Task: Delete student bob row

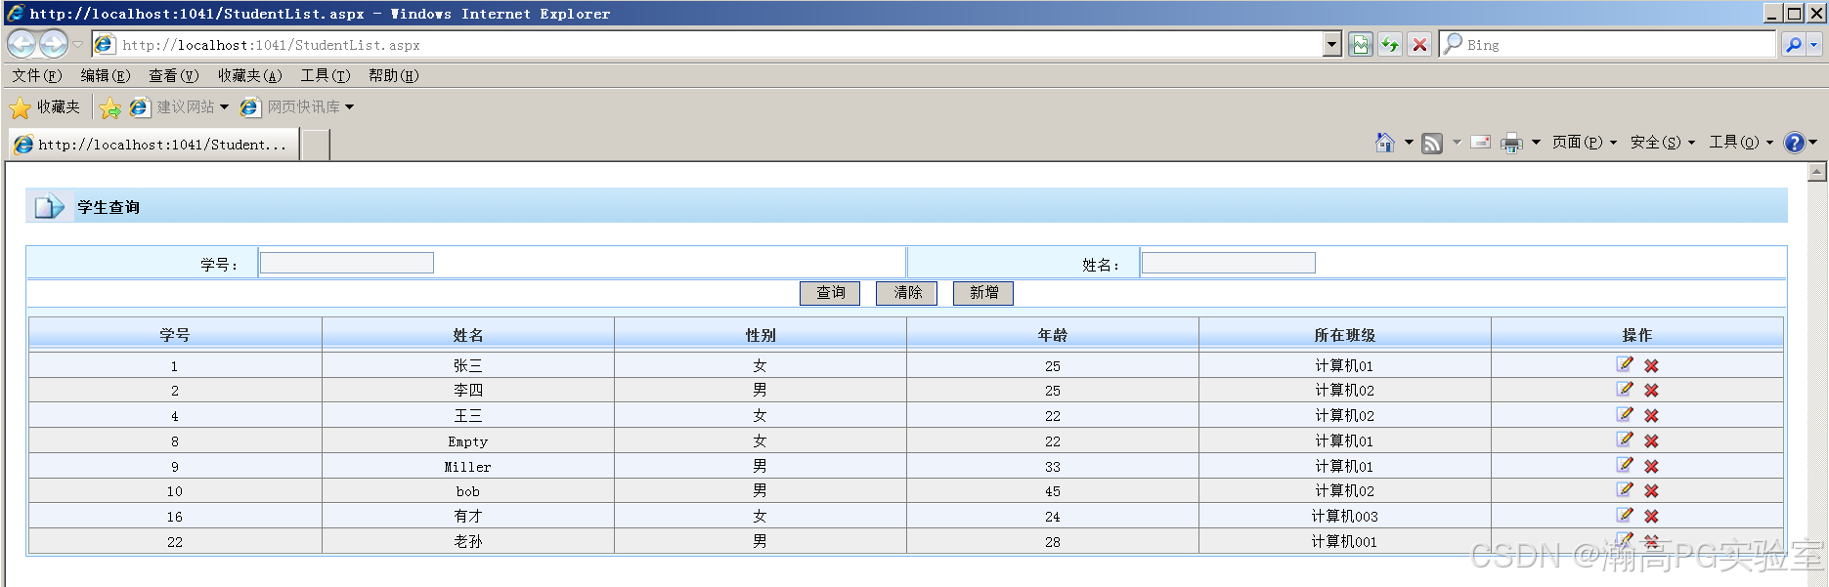Action: 1651,490
